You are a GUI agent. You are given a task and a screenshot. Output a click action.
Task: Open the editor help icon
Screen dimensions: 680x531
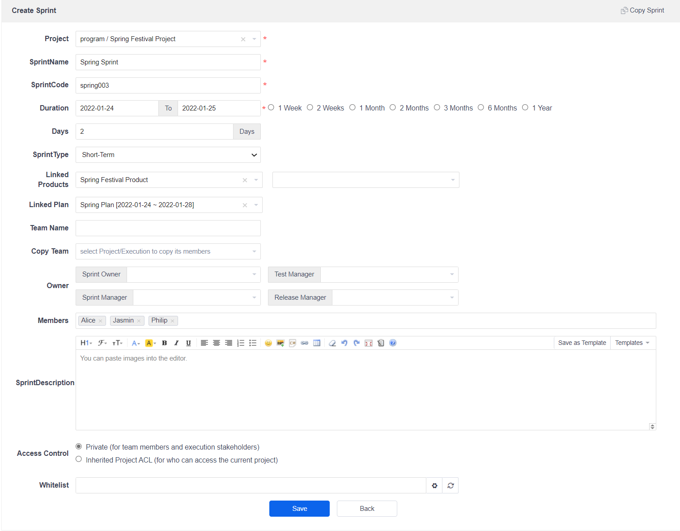(393, 343)
